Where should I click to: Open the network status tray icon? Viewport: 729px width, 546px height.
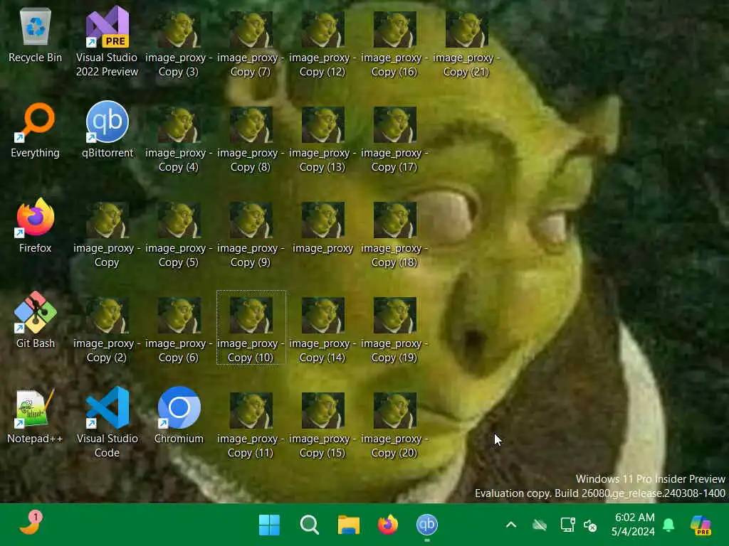tap(567, 525)
